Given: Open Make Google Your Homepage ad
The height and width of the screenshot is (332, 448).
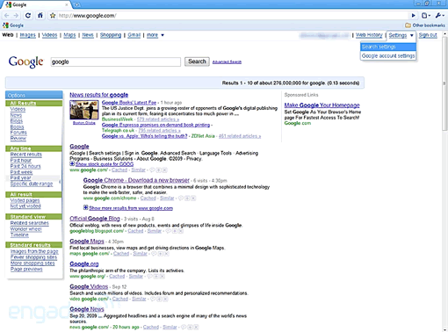Looking at the screenshot, I should (322, 105).
